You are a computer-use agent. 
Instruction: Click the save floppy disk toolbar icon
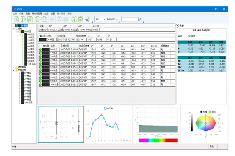coord(30,19)
